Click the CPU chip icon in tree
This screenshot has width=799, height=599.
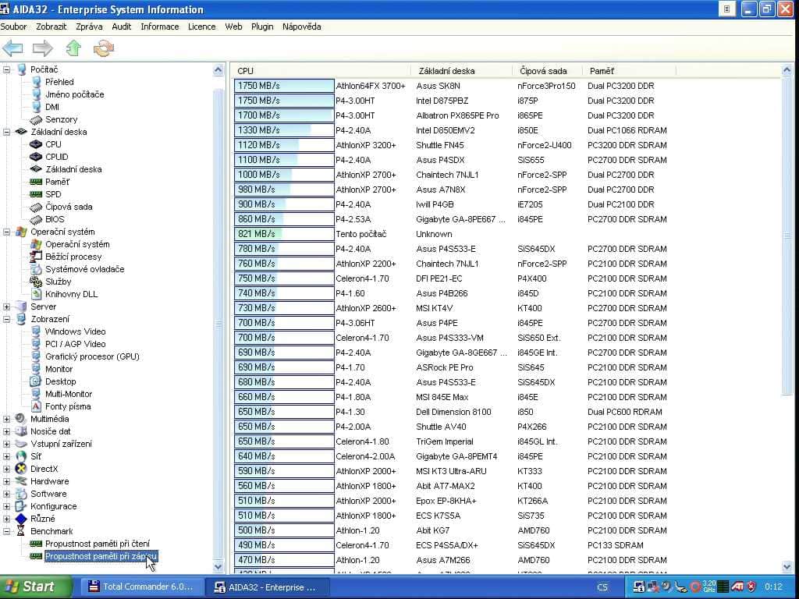pos(36,144)
